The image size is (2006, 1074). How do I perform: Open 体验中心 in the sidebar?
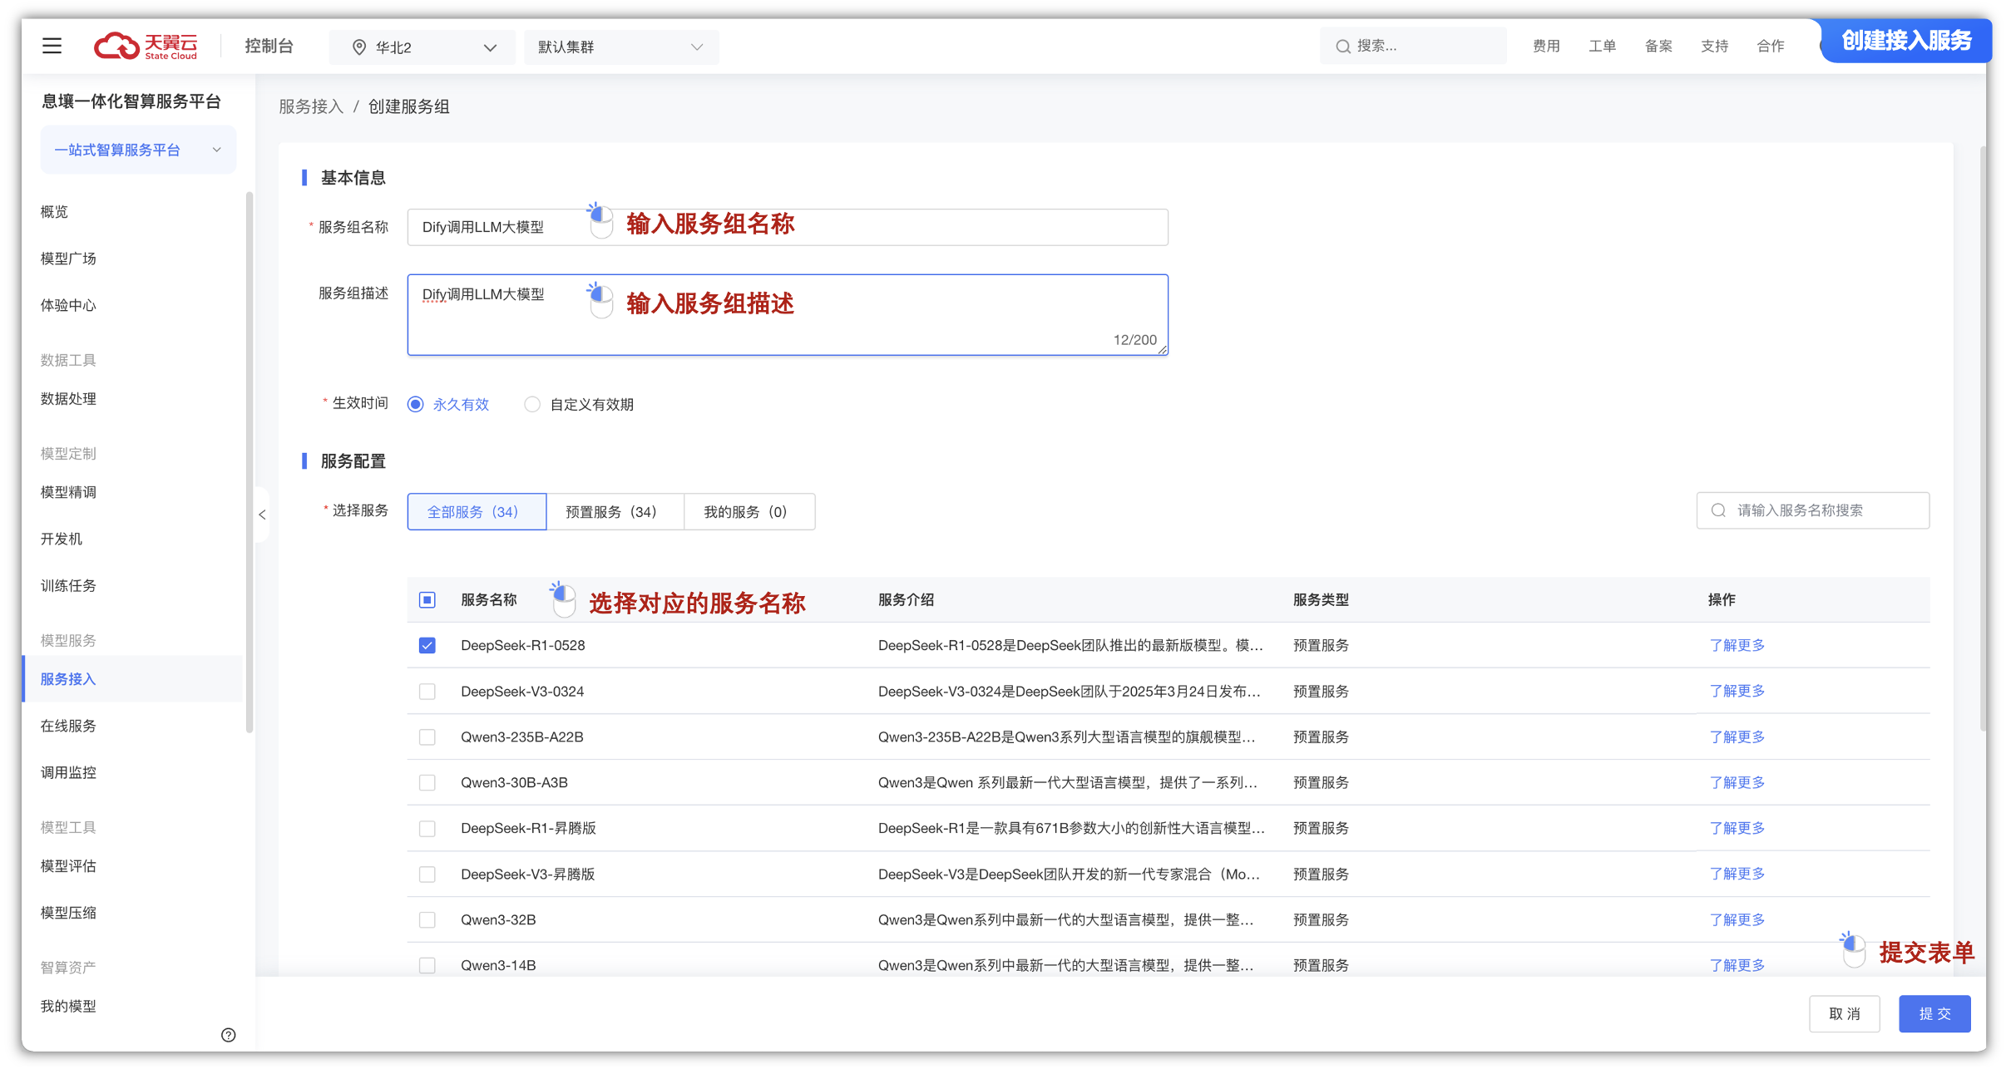click(68, 305)
